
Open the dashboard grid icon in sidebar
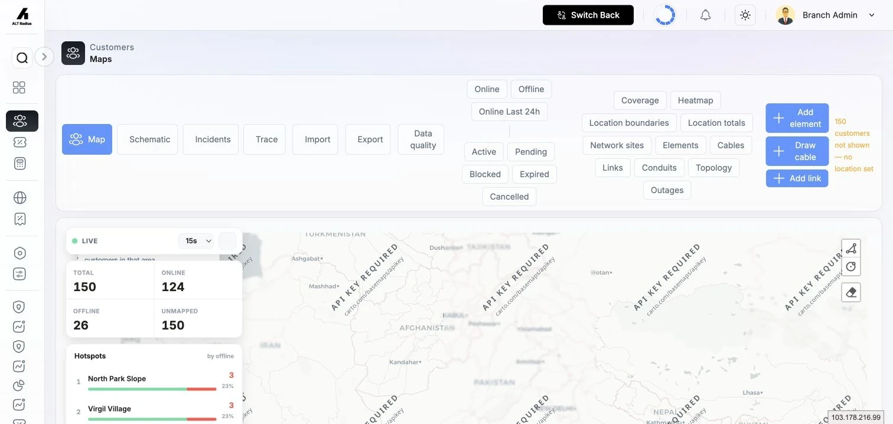[x=19, y=87]
